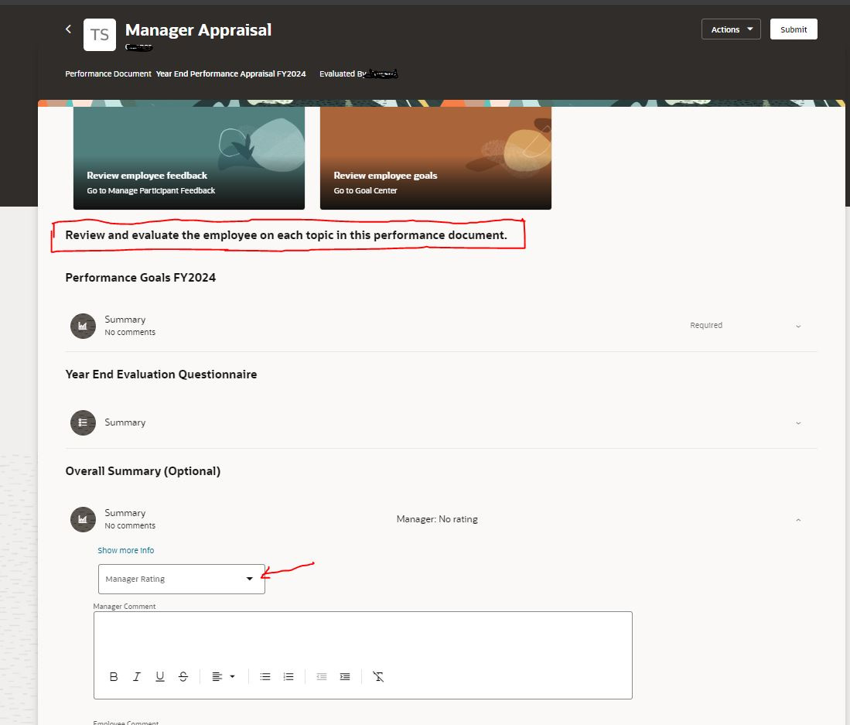Viewport: 850px width, 725px height.
Task: Click the Show more Info link
Action: 125,550
